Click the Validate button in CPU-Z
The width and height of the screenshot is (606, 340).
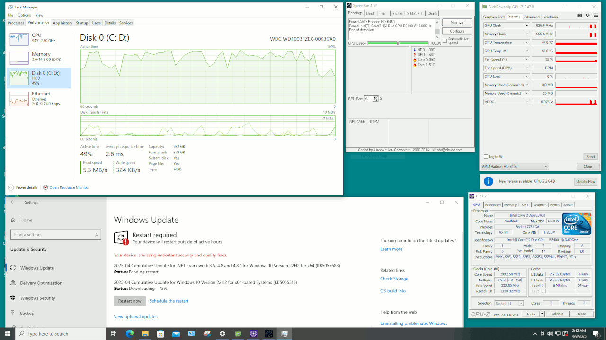click(557, 314)
